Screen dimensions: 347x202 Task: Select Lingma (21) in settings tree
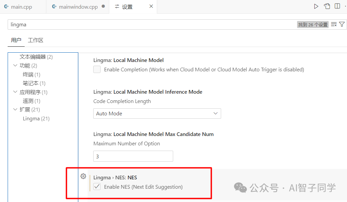[x=36, y=118]
